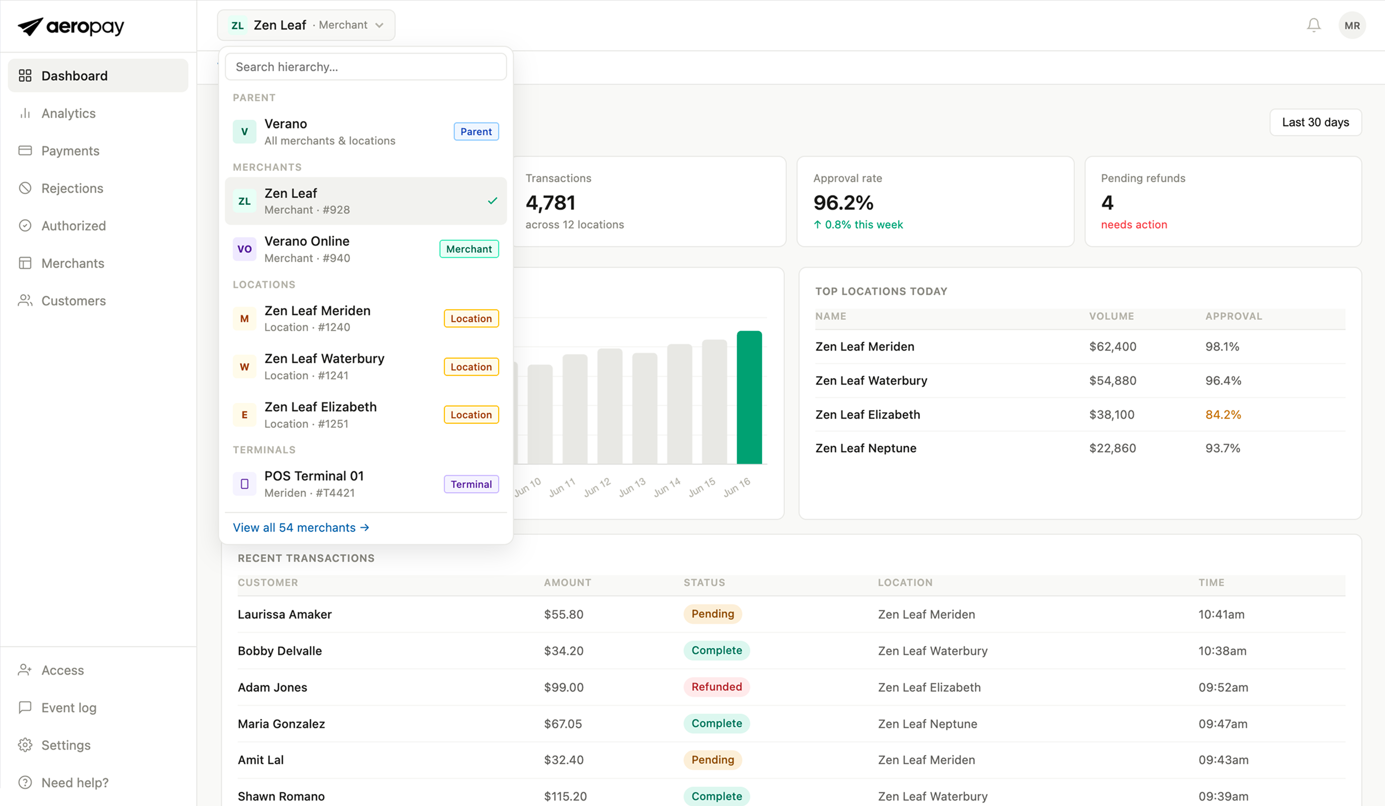The image size is (1385, 806).
Task: Click the VOLUME column header in Top Locations
Action: [1111, 316]
